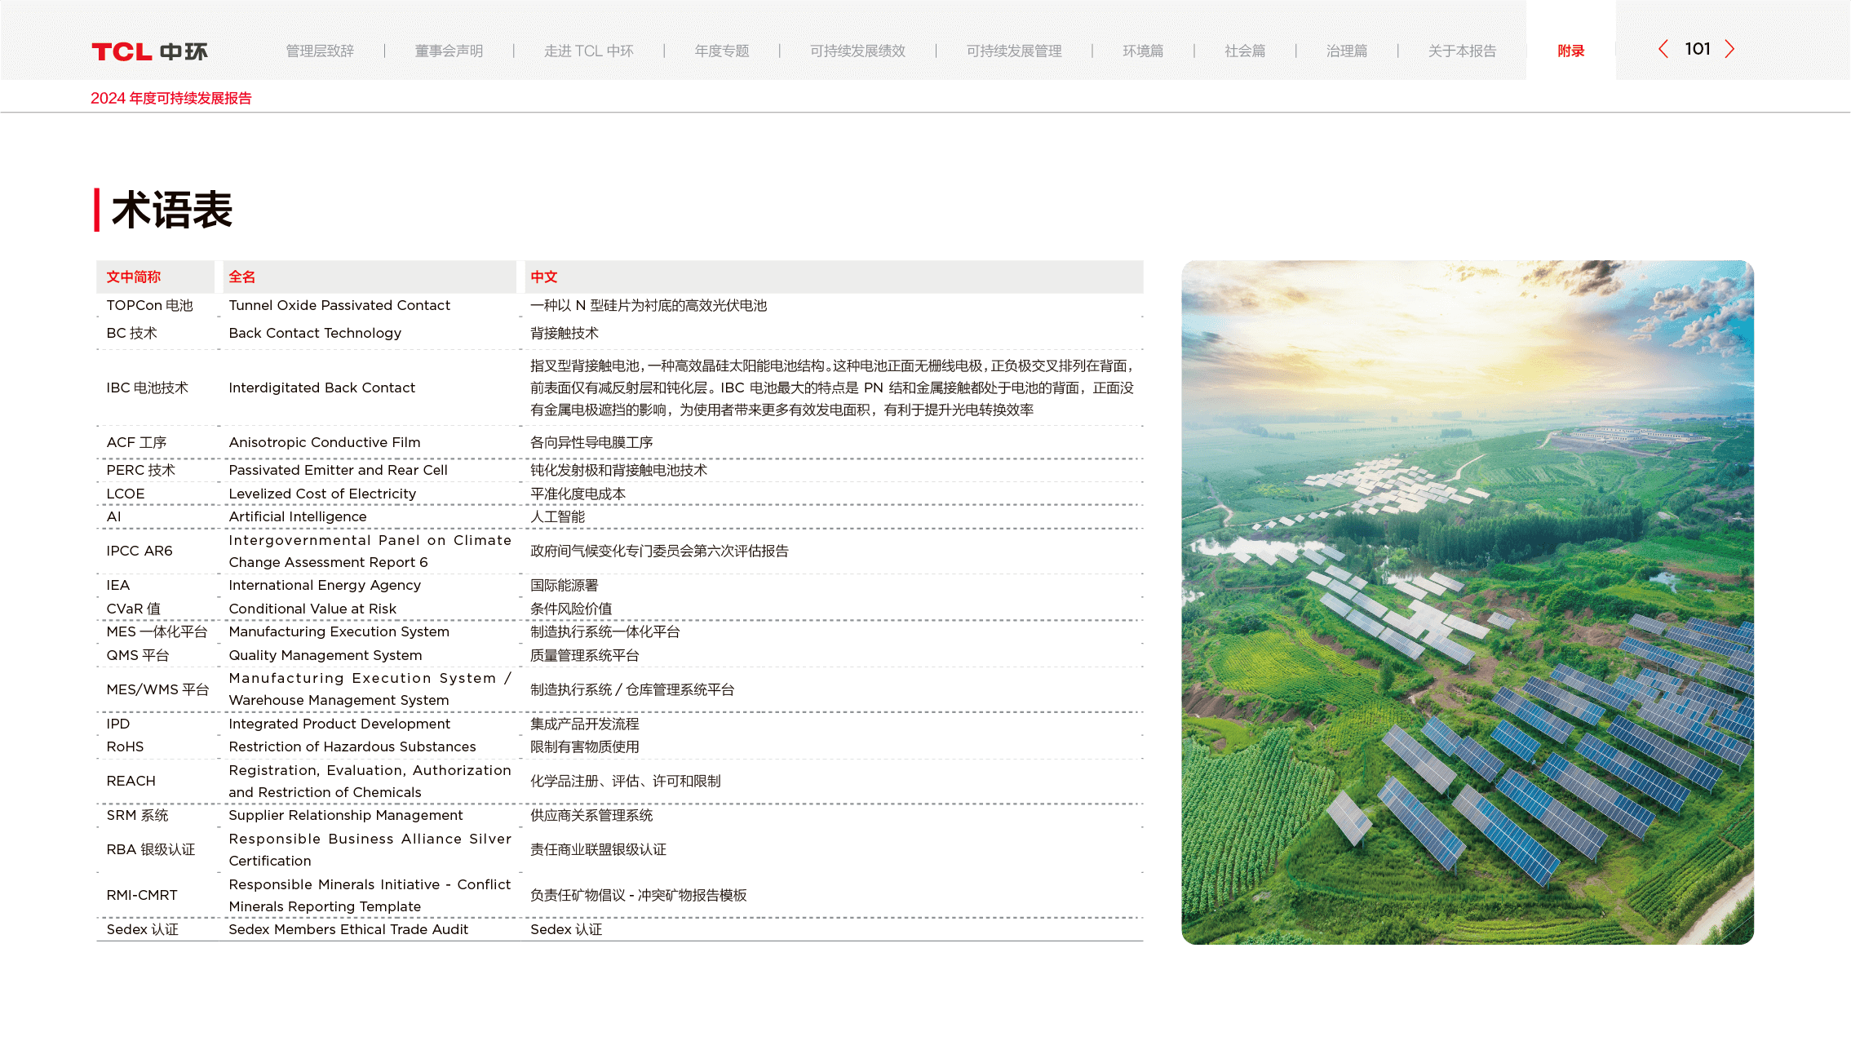
Task: Open the 董事会声明 section
Action: (449, 51)
